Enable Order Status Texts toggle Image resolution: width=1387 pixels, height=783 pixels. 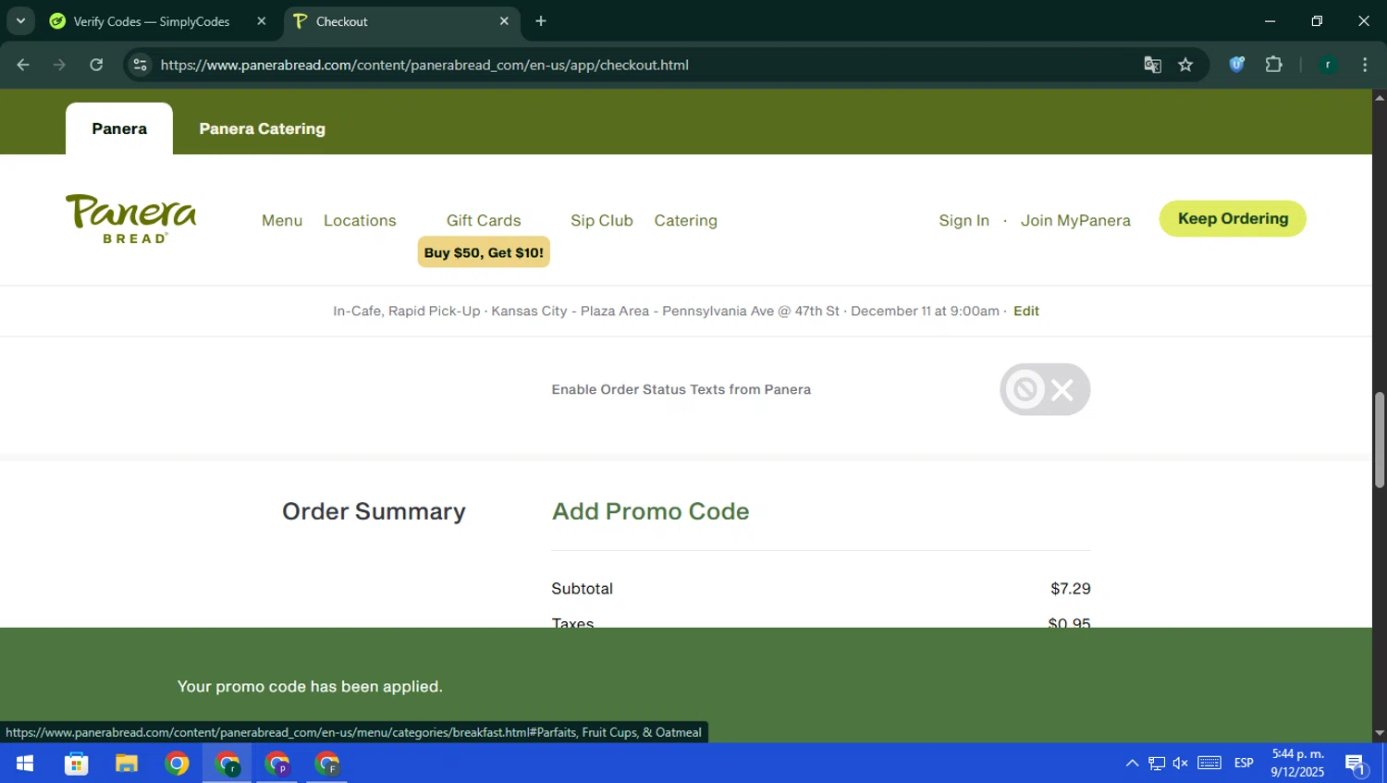click(x=1045, y=389)
